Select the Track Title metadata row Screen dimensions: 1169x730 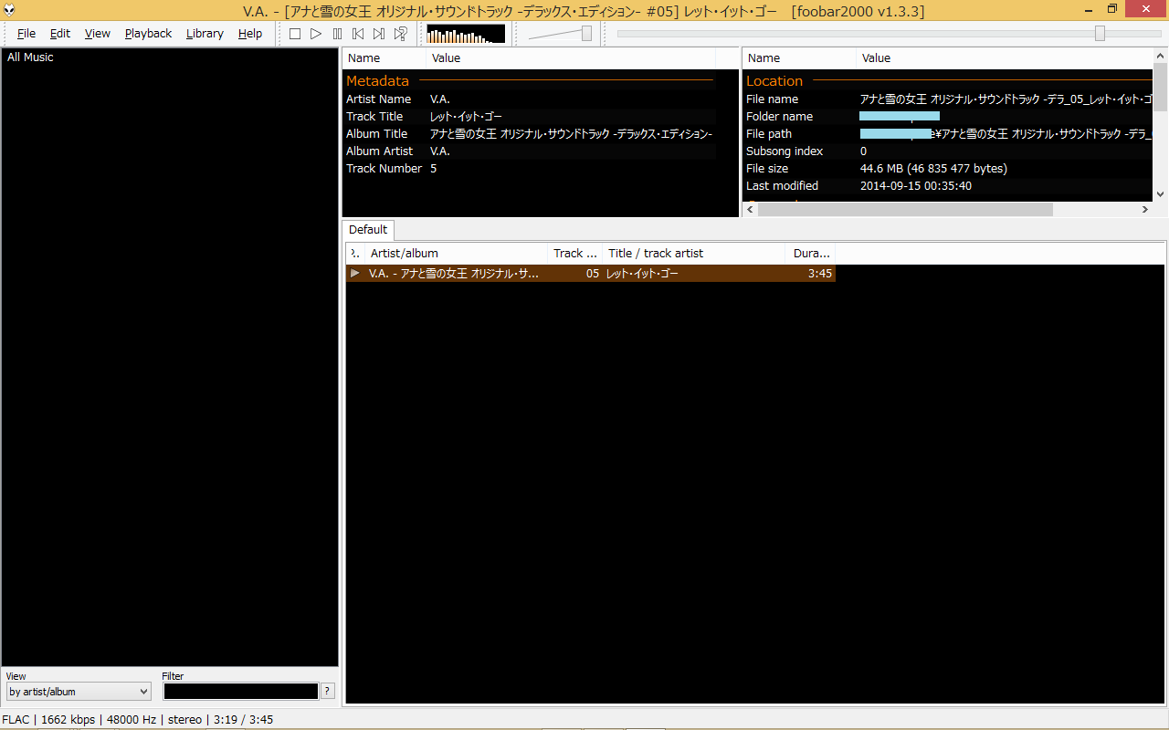[x=530, y=117]
